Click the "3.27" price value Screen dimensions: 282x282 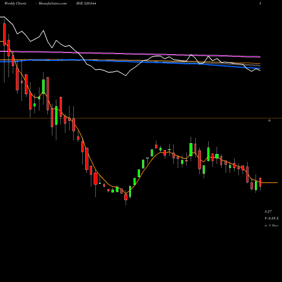[x=268, y=211]
